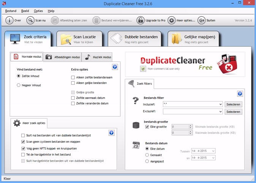This screenshot has height=183, width=256.
Task: Open the Bestand menu
Action: click(x=11, y=11)
